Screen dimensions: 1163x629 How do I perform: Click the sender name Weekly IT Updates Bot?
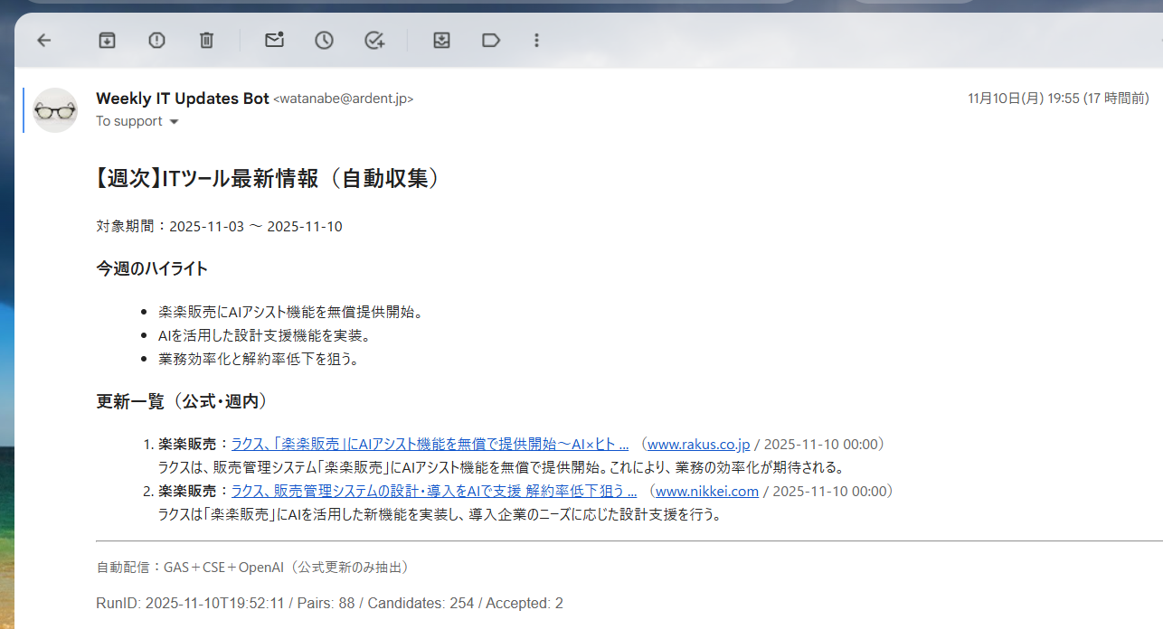click(x=183, y=99)
